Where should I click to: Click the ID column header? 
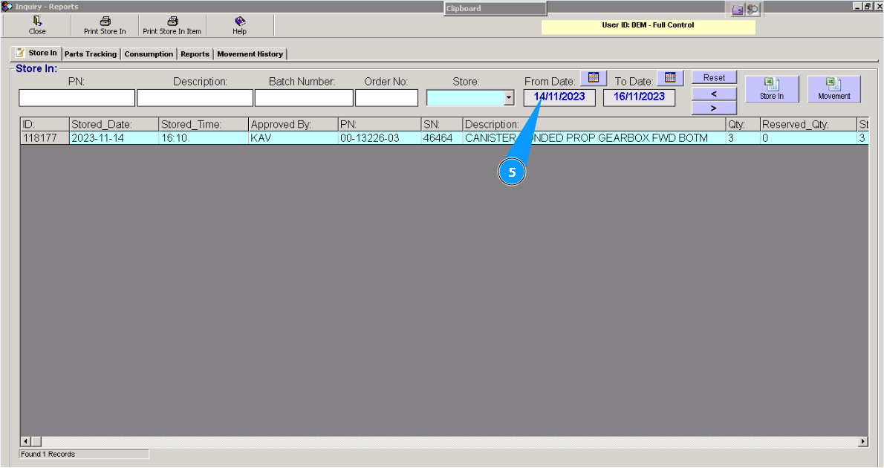pos(45,124)
